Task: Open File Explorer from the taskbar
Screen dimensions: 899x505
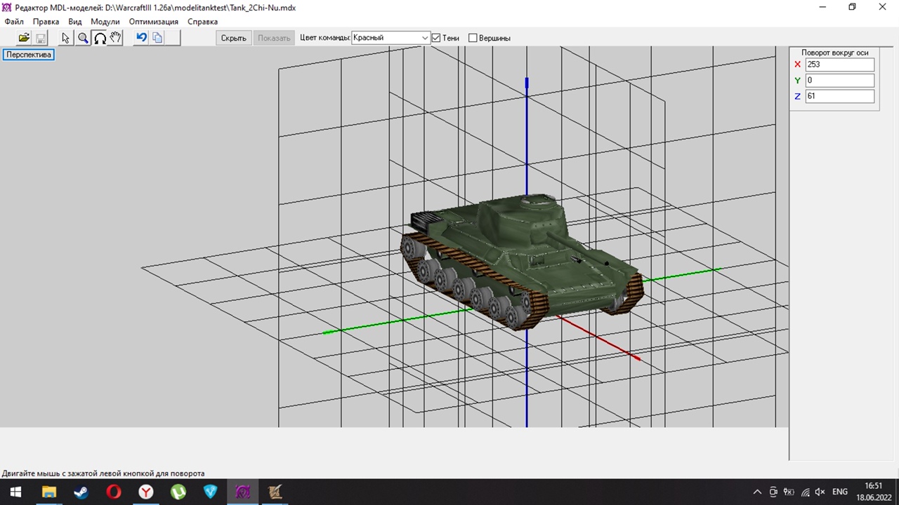Action: click(48, 492)
